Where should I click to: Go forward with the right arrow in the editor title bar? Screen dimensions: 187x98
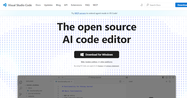click(62, 77)
